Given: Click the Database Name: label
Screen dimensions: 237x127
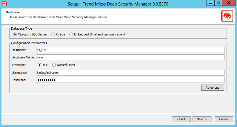Looking at the screenshot, I should click(23, 57).
